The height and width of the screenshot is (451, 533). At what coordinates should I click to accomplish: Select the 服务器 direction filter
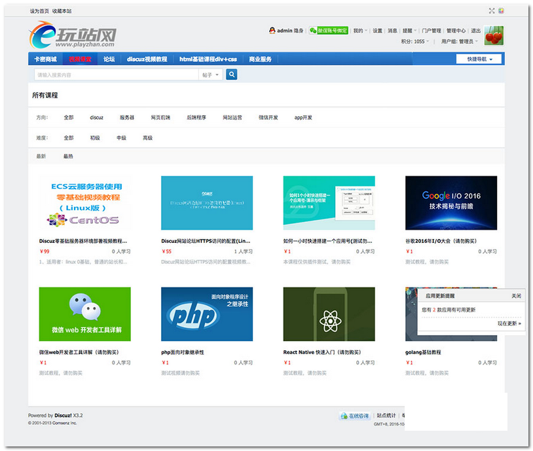click(127, 118)
